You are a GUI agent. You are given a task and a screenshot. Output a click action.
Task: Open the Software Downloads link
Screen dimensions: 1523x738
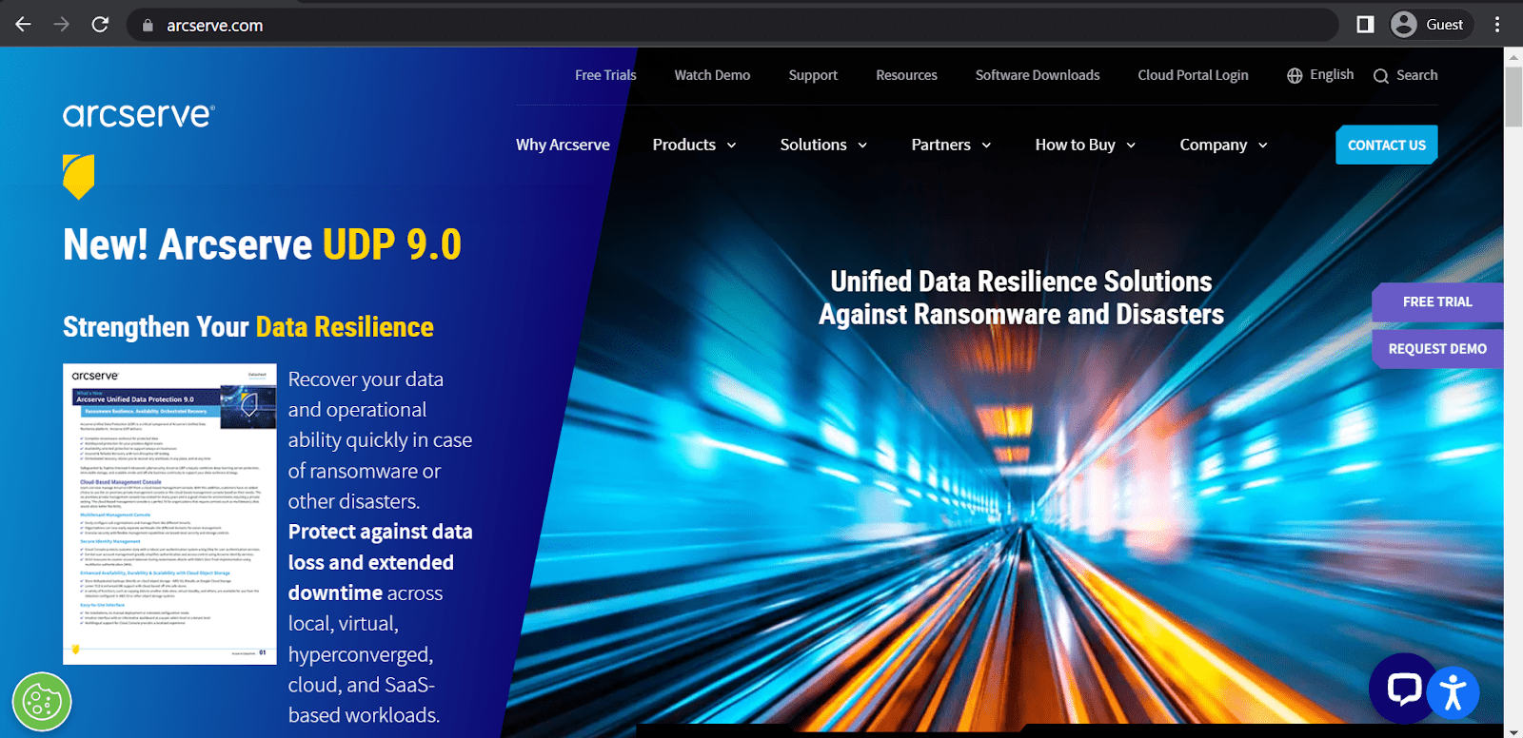click(x=1037, y=75)
